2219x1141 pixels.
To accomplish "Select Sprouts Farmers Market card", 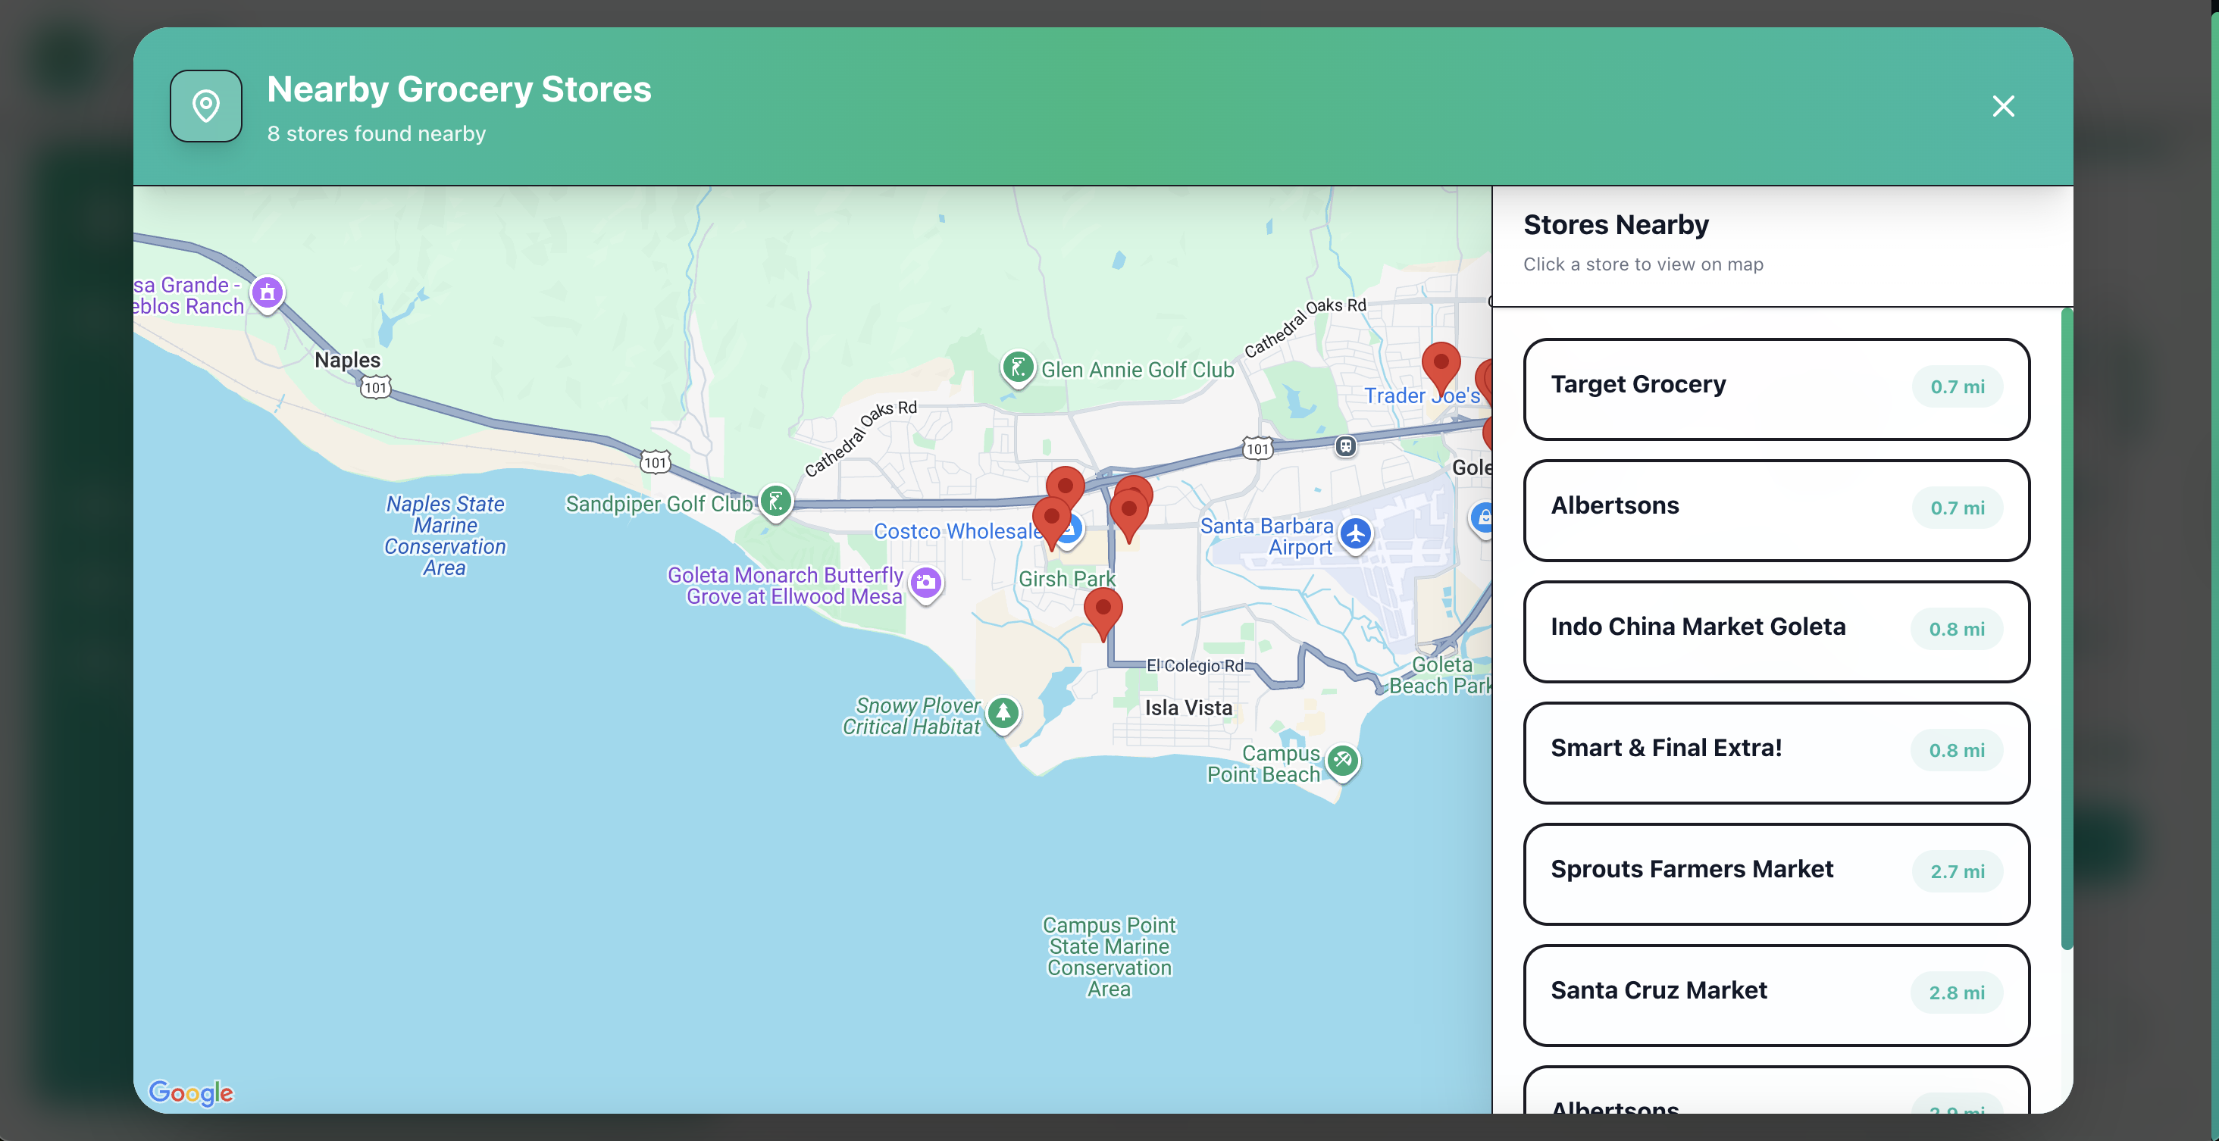I will (1776, 874).
